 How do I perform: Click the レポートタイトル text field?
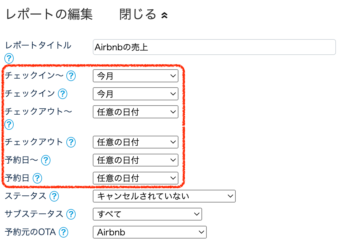click(x=214, y=47)
